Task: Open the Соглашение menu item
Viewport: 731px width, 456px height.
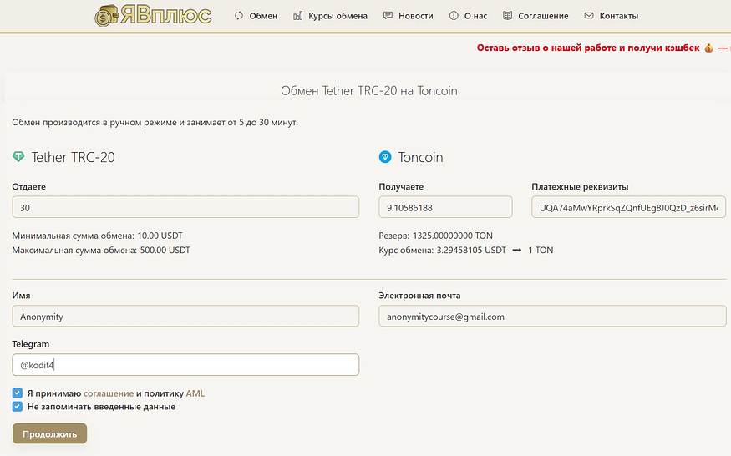Action: click(x=543, y=16)
